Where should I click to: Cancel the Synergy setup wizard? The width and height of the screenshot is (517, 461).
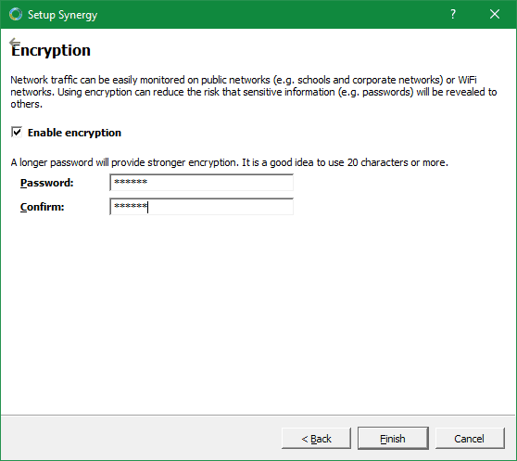(470, 439)
